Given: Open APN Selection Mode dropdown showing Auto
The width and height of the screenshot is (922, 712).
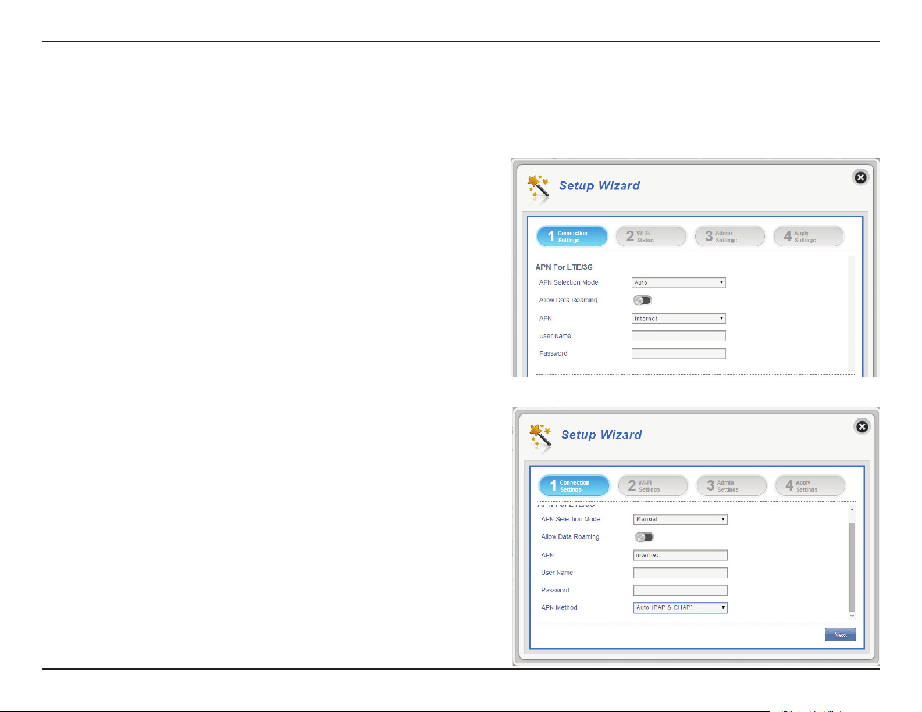Looking at the screenshot, I should coord(679,282).
